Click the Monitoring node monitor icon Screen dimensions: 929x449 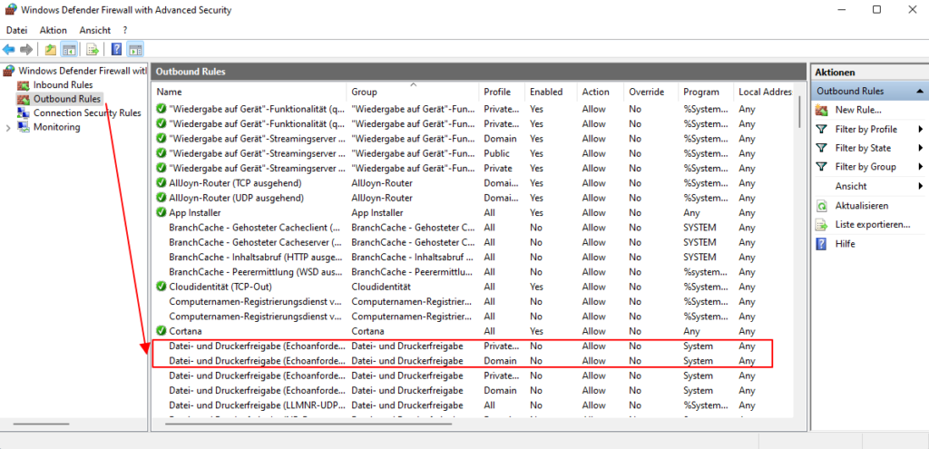tap(24, 127)
